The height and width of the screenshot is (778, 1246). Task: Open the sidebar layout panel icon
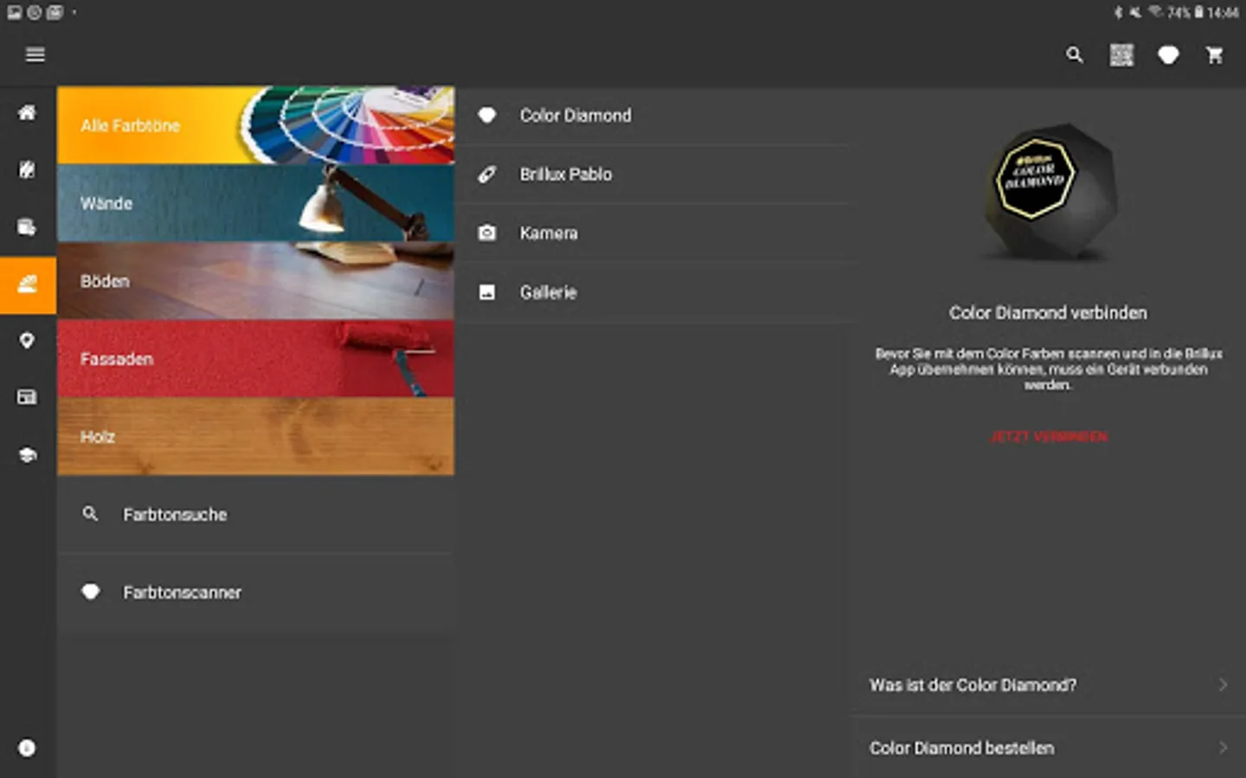click(28, 397)
